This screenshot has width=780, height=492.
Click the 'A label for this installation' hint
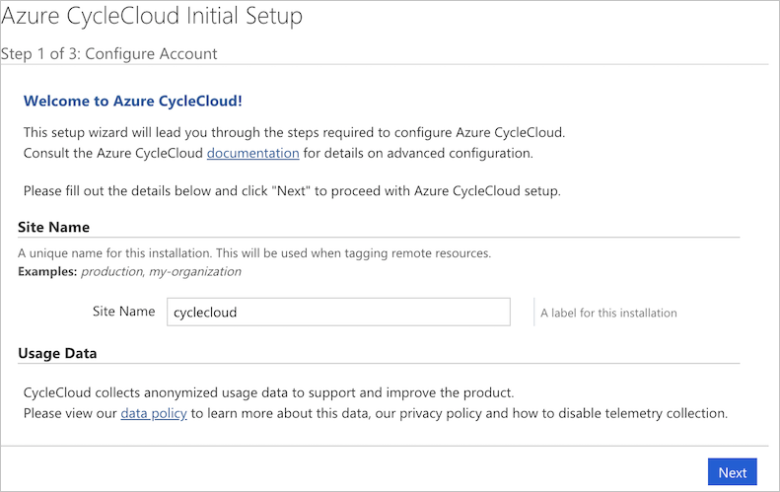click(x=608, y=313)
